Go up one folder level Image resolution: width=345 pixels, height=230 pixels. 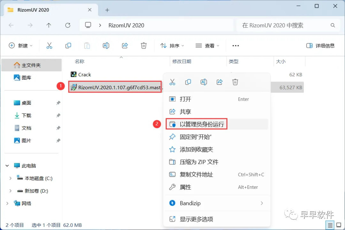coord(49,25)
